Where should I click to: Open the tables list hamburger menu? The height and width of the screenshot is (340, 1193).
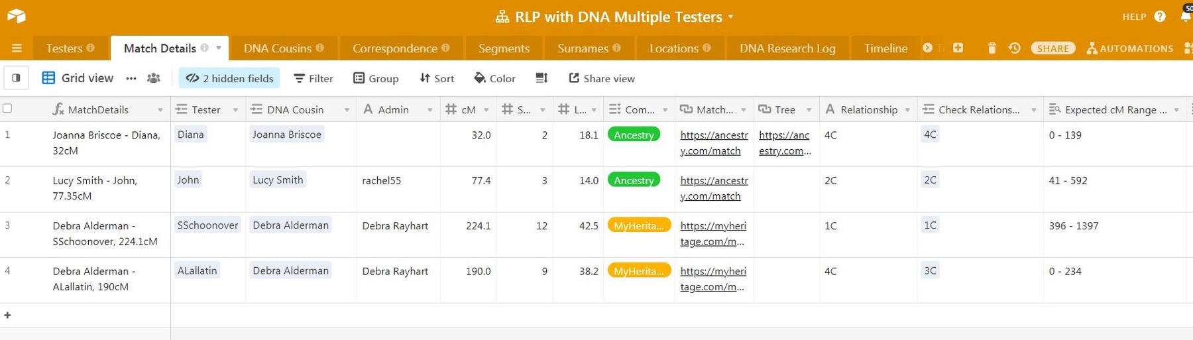click(x=17, y=48)
